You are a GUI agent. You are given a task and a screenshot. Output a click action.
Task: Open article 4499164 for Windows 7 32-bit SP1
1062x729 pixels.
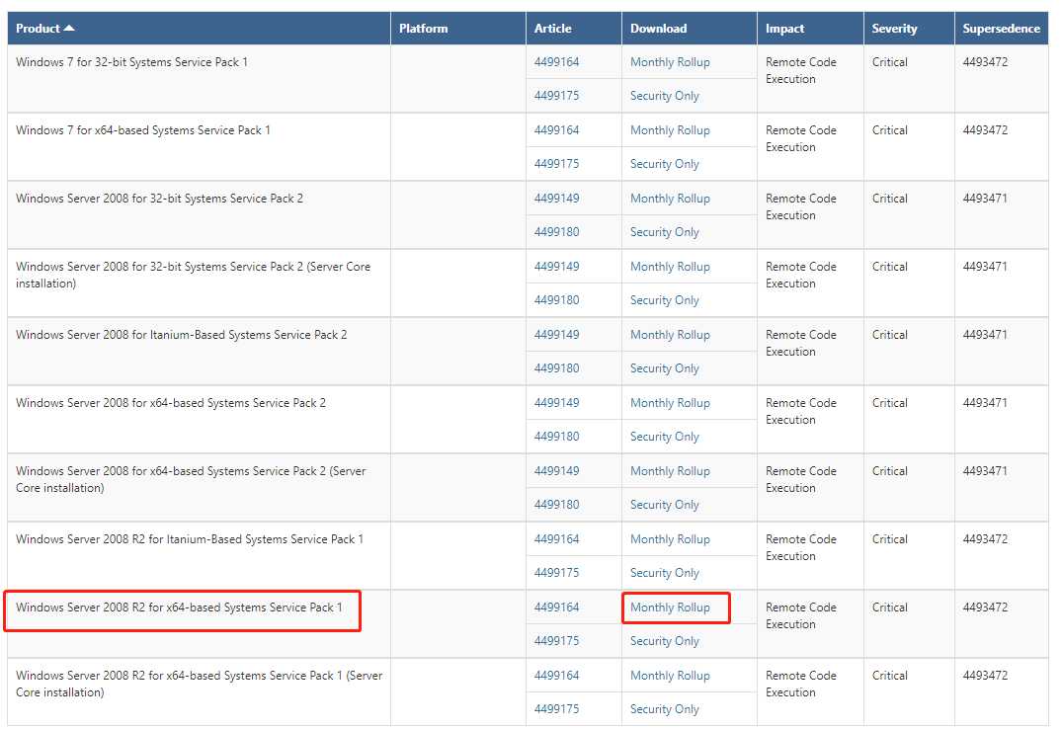pos(557,61)
